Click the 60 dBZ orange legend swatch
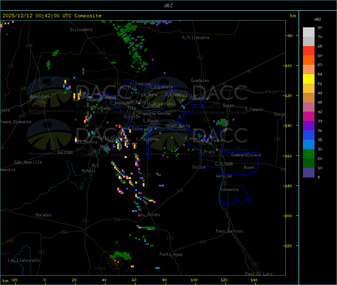Viewport: 337px width, 285px height. pos(309,60)
